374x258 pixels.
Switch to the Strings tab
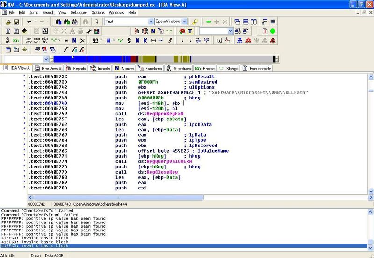(229, 69)
